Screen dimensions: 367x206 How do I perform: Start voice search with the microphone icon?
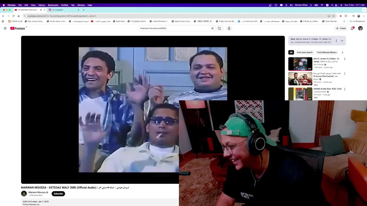point(229,28)
